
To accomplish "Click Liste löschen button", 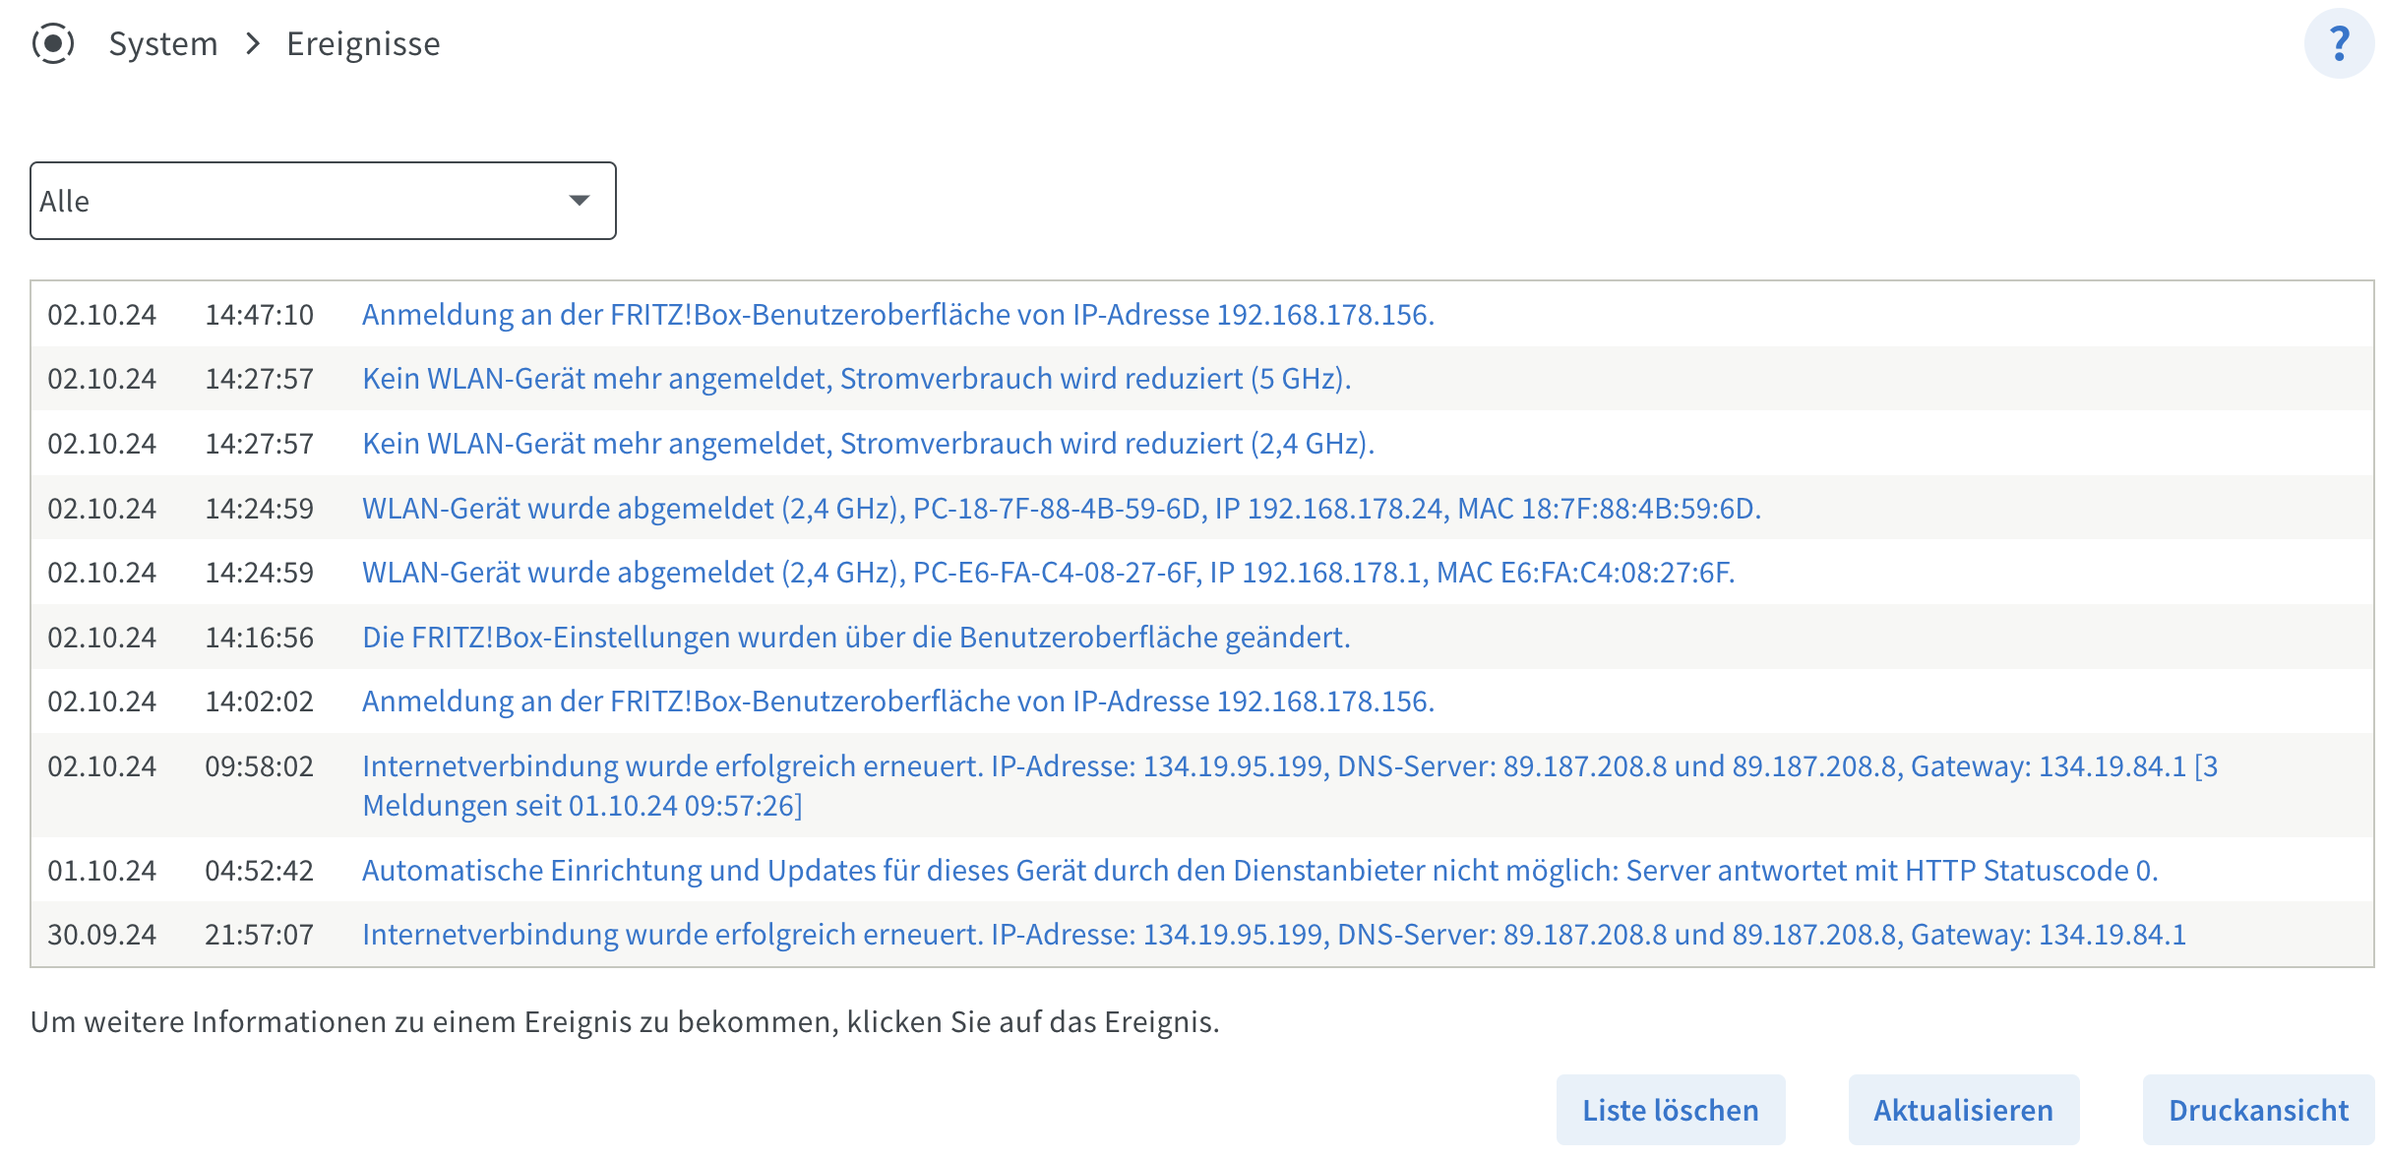I will [x=1670, y=1110].
